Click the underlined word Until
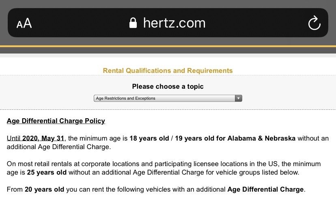Image resolution: width=336 pixels, height=205 pixels. 14,138
